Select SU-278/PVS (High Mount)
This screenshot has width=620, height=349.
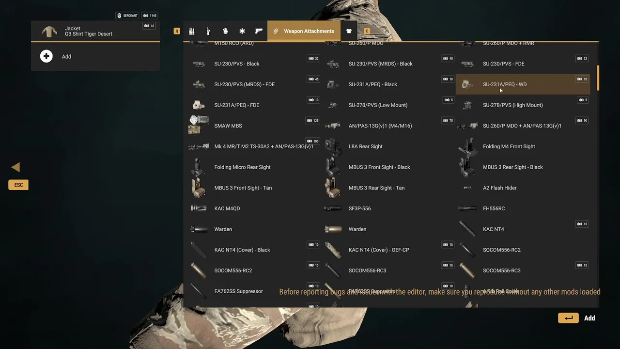pos(523,105)
